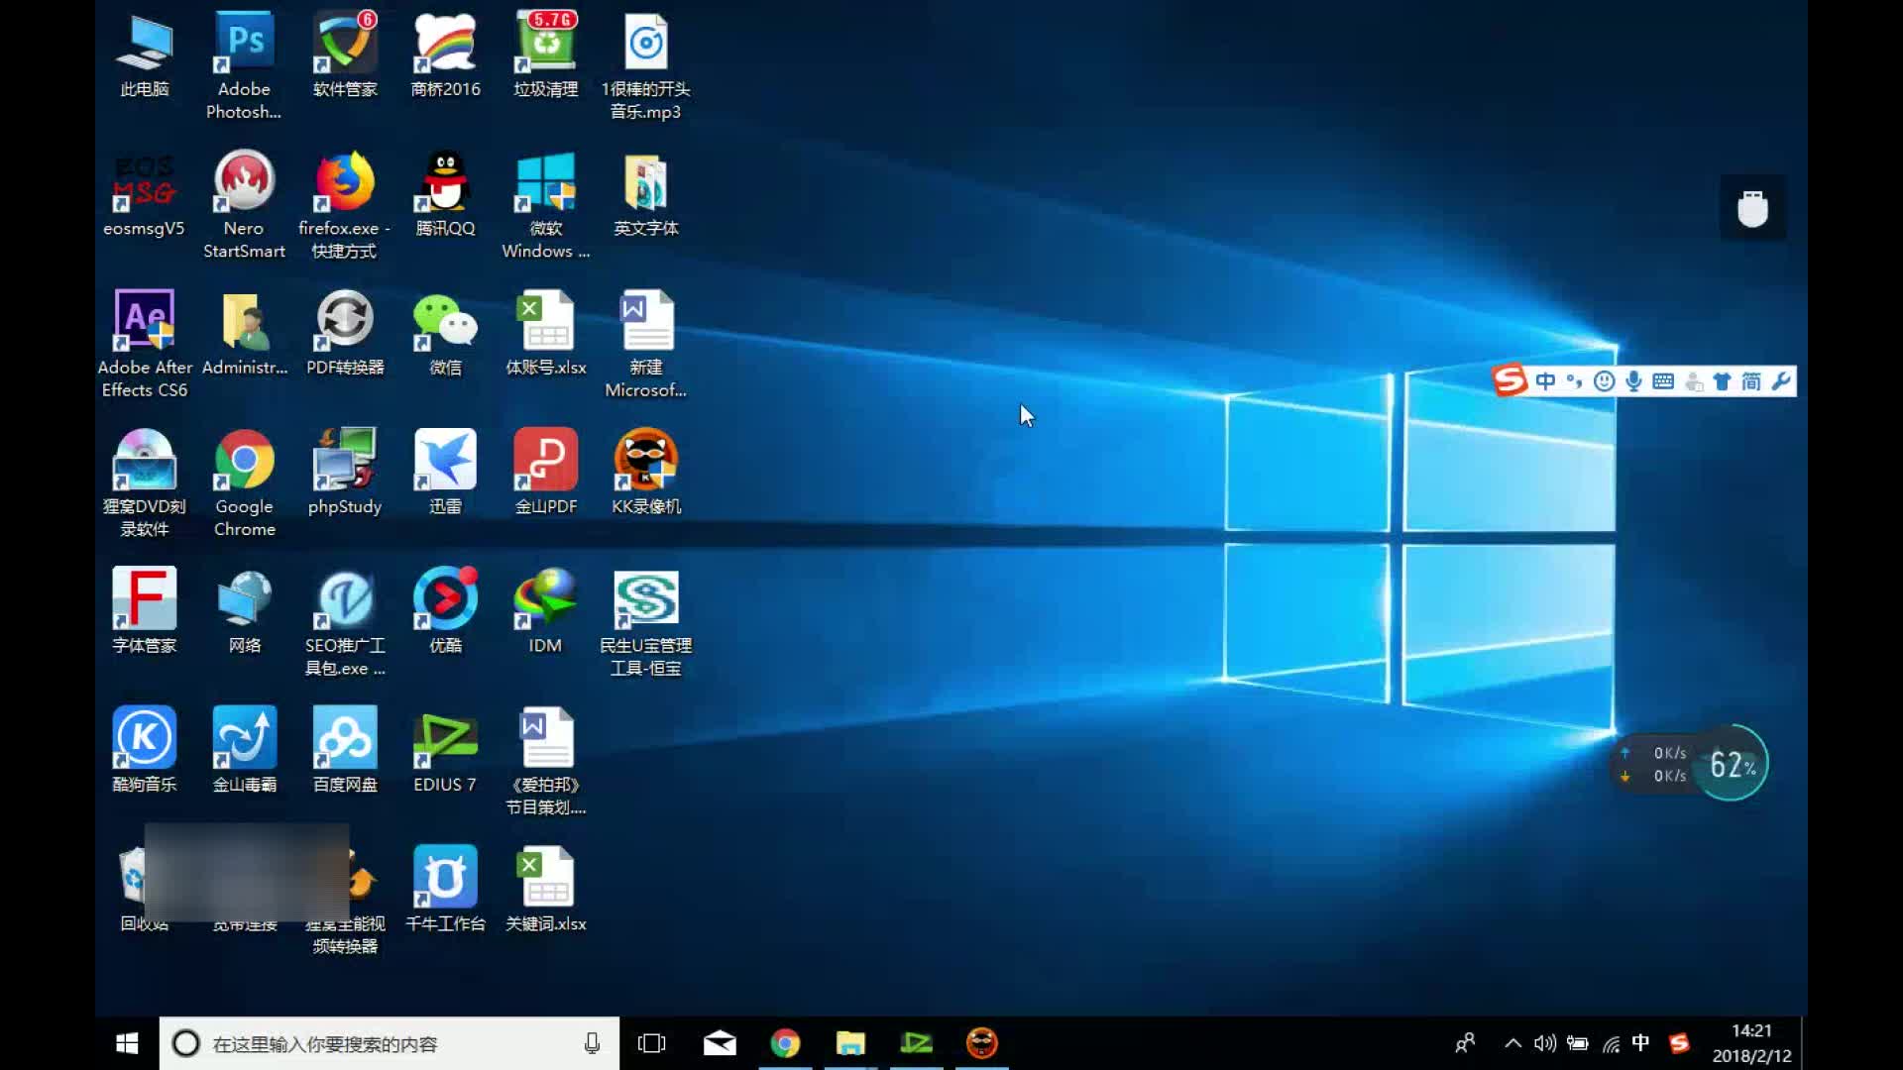
Task: Open SEO推广工具包.exe shortcut
Action: pos(345,622)
